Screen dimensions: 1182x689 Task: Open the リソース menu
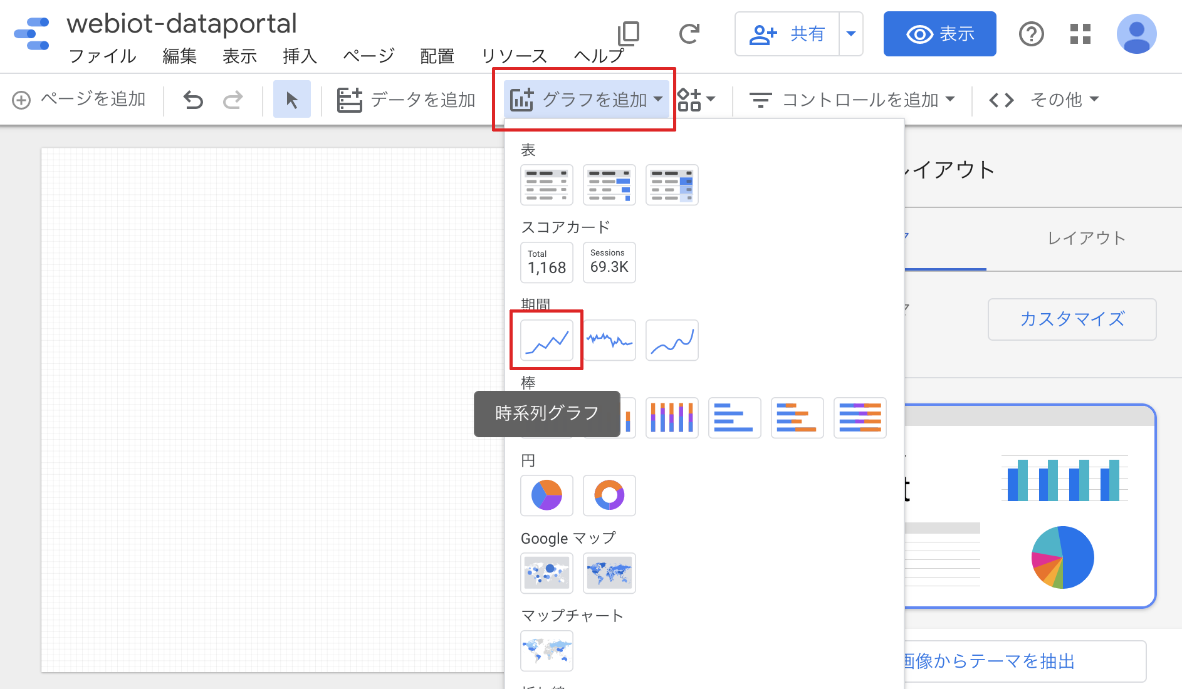514,56
